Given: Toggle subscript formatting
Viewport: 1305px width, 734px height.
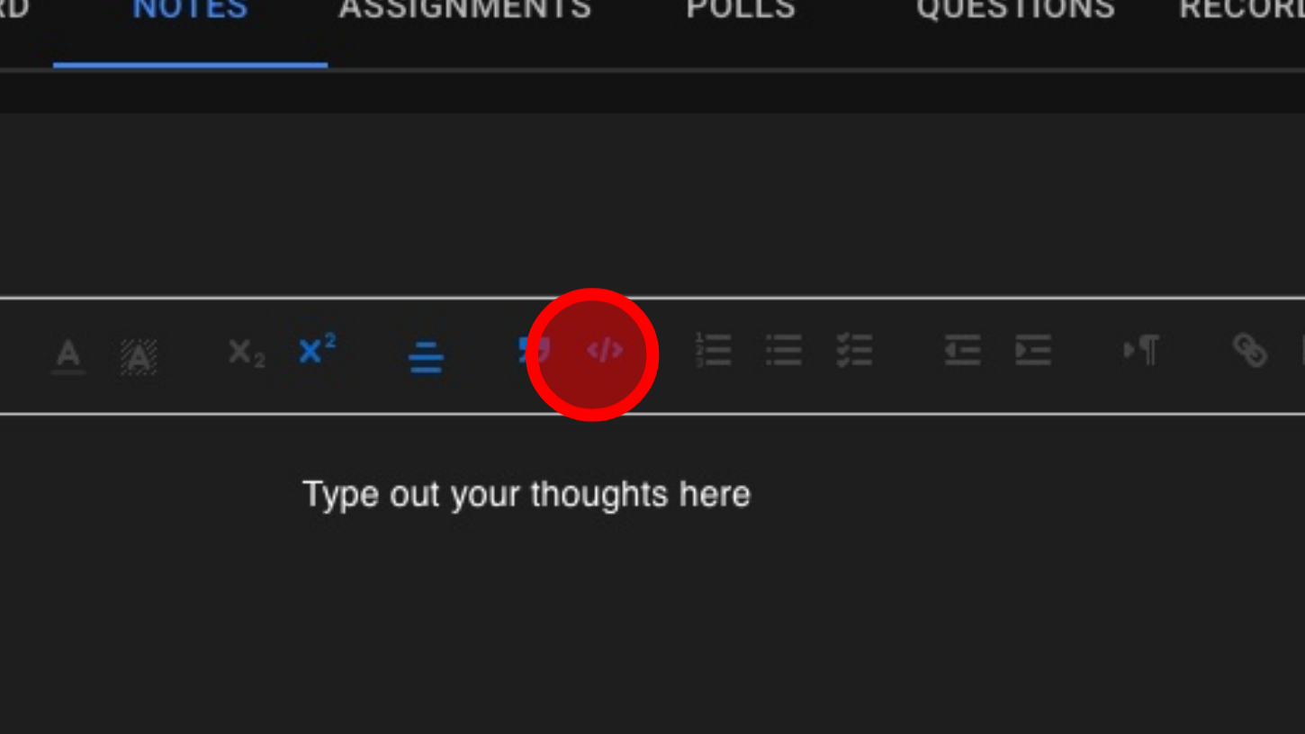Looking at the screenshot, I should (246, 352).
